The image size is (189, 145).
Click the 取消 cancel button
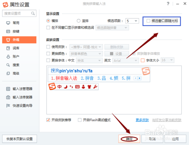coord(152,139)
